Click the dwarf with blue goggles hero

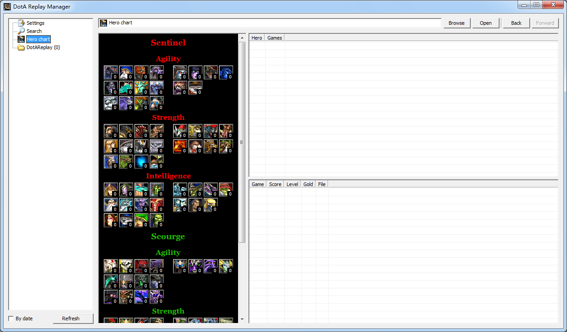157,104
